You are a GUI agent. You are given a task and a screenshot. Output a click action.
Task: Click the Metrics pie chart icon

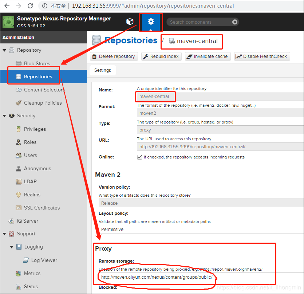click(19, 273)
